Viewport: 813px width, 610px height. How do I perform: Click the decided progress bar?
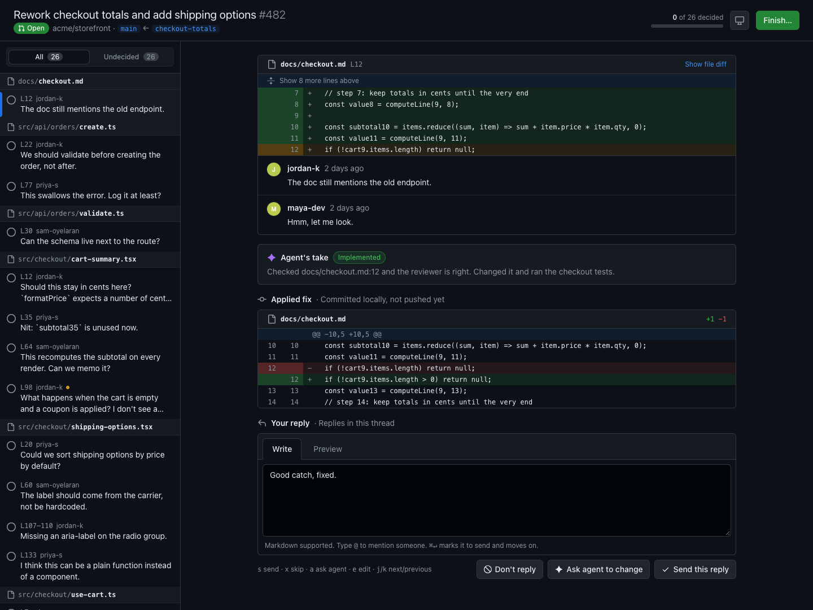[687, 26]
